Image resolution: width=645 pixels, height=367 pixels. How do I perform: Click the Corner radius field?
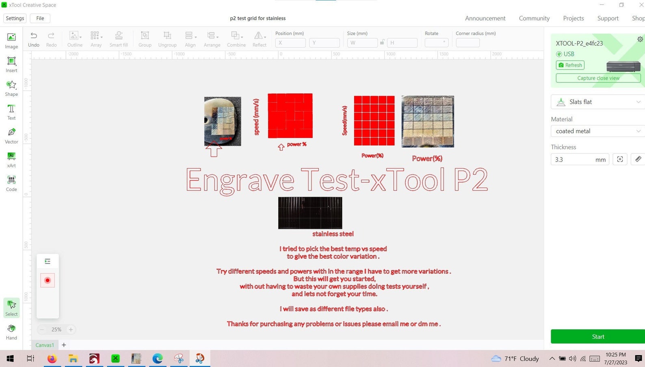[x=468, y=43]
